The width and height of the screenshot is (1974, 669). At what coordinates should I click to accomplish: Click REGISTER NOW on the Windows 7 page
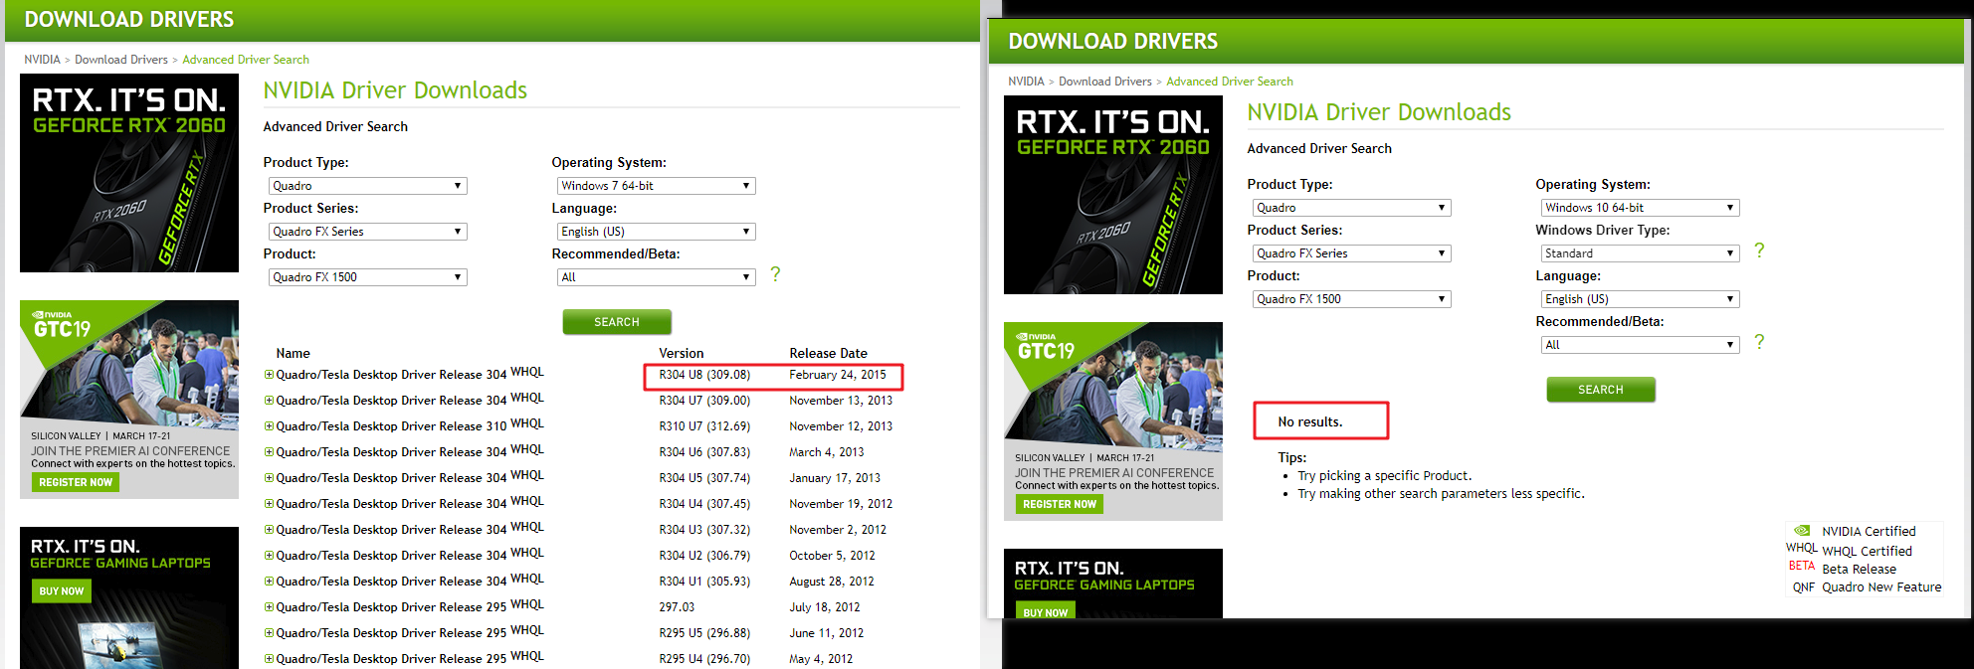point(76,482)
